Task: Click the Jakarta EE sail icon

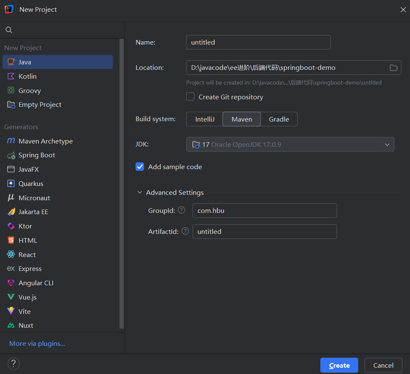Action: [11, 212]
